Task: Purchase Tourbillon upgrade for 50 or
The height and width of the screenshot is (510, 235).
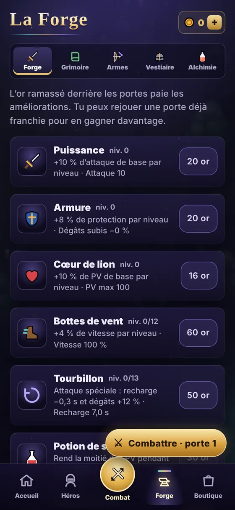Action: [x=198, y=395]
